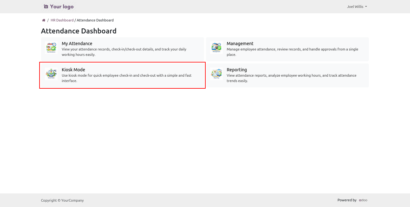This screenshot has width=410, height=207.
Task: Click the My Attendance card icon
Action: (x=51, y=48)
